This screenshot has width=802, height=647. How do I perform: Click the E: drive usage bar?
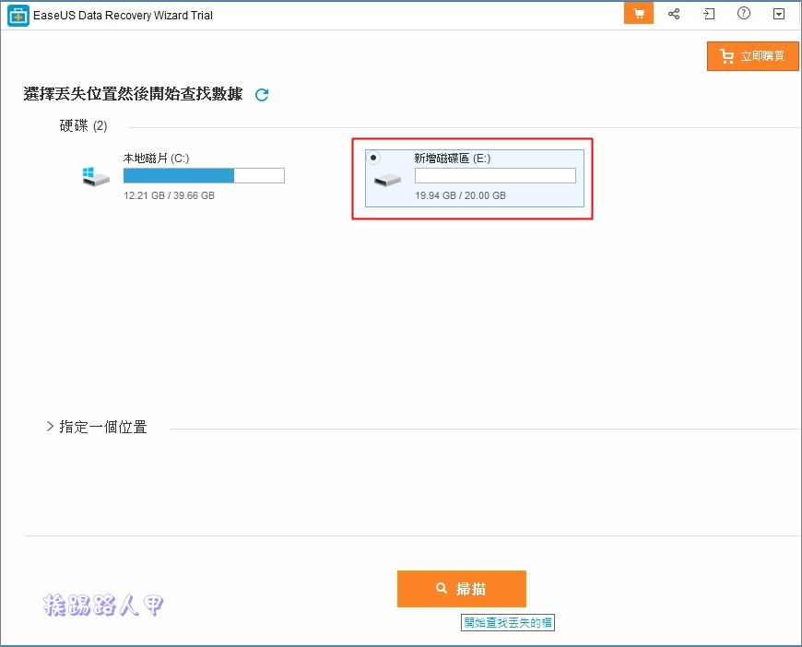(x=495, y=175)
